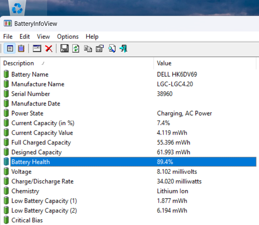Click the battery icon beside Critical Bias
The image size is (259, 225).
(6, 220)
